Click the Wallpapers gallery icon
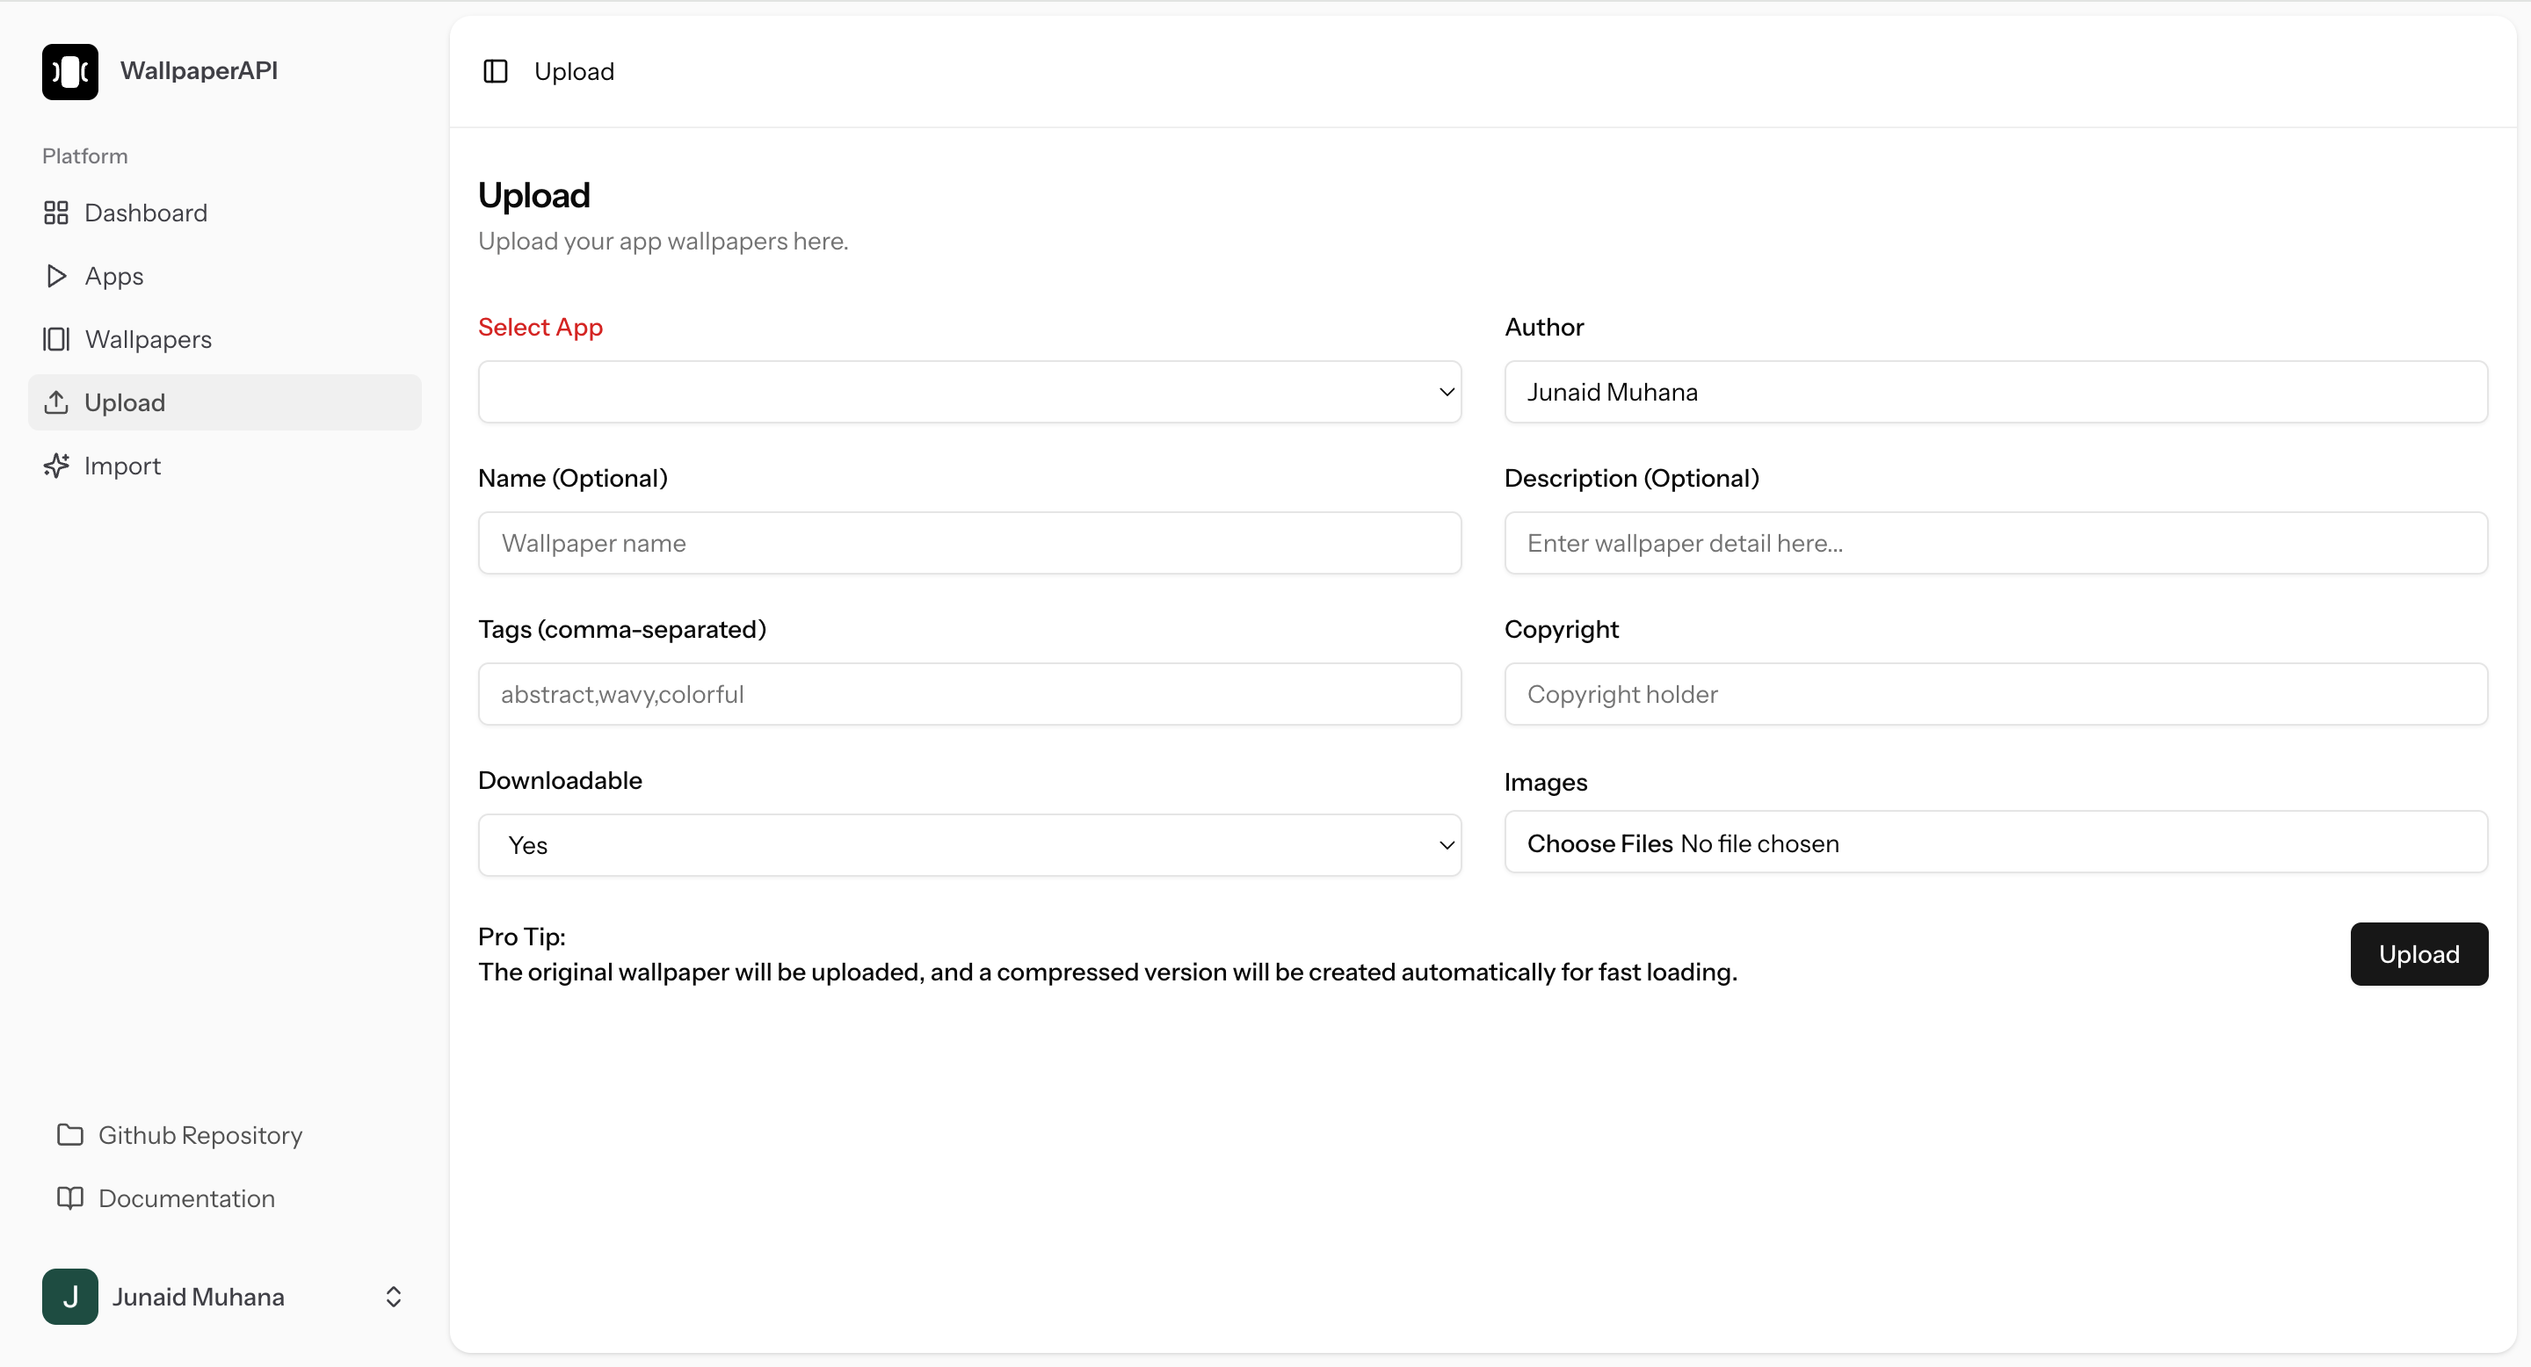 56,340
